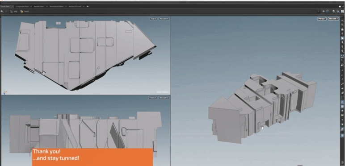
Task: Switch to the Scene View tab
Action: point(5,6)
